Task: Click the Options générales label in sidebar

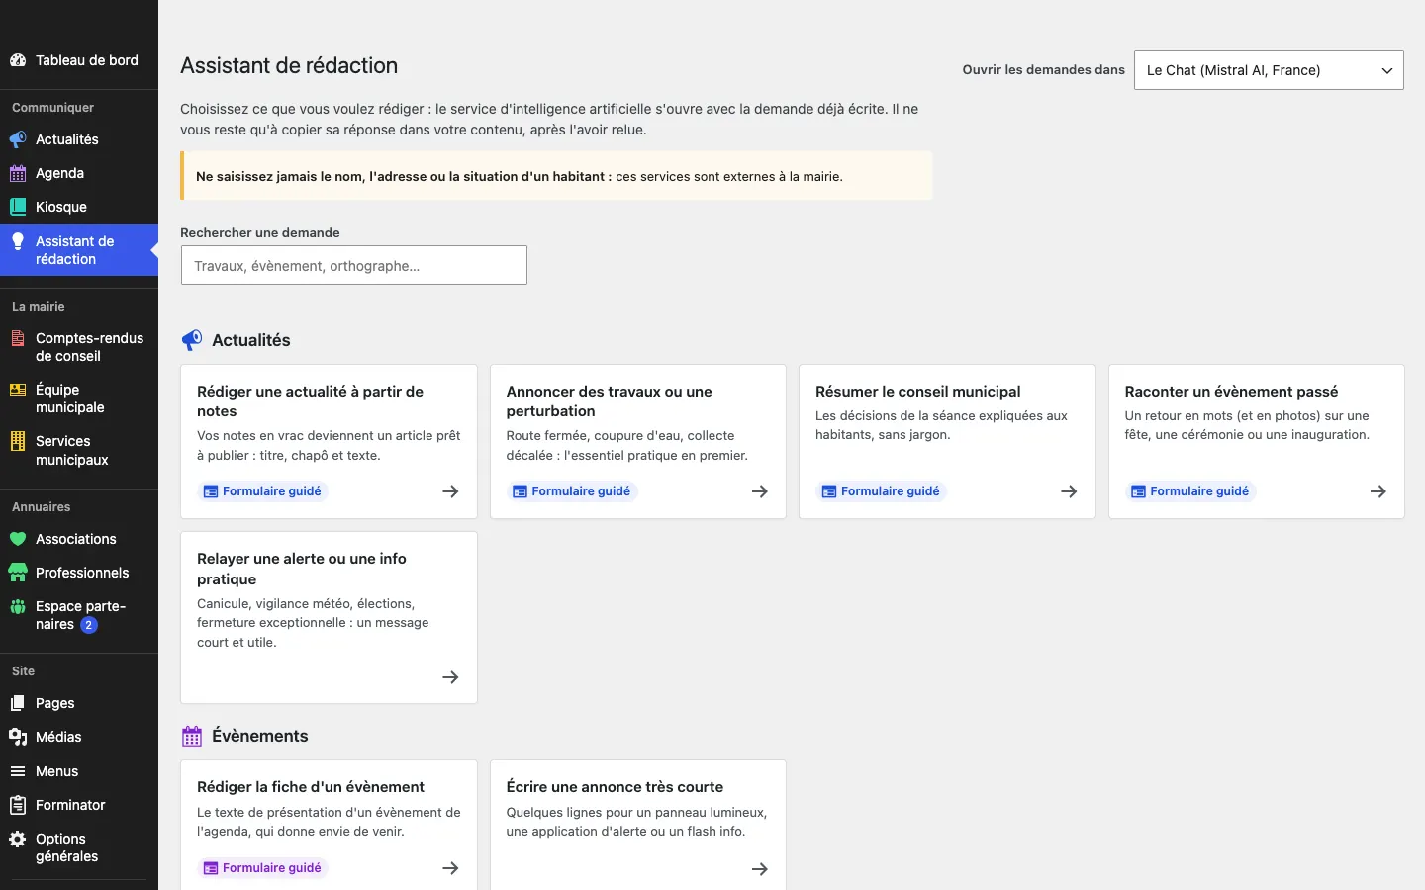Action: pyautogui.click(x=66, y=847)
